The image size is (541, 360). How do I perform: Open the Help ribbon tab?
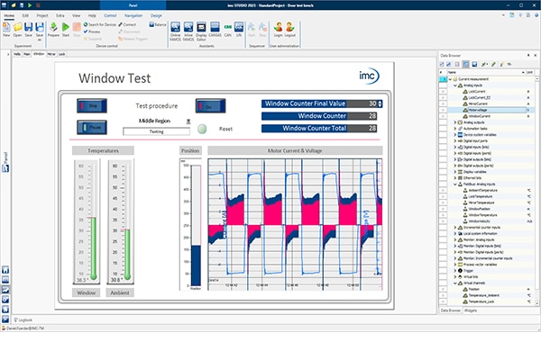tap(92, 15)
